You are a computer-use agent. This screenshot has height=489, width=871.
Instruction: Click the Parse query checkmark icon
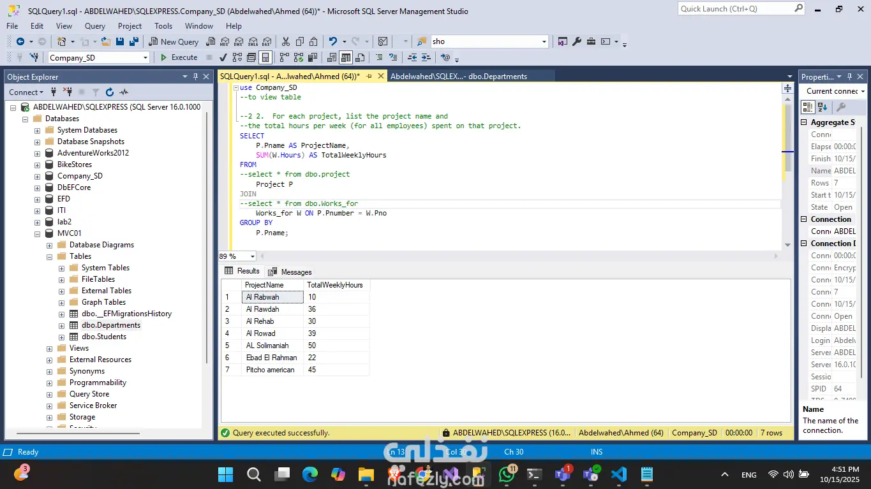point(223,57)
